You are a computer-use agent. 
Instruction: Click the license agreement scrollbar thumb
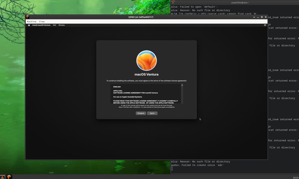[x=182, y=85]
